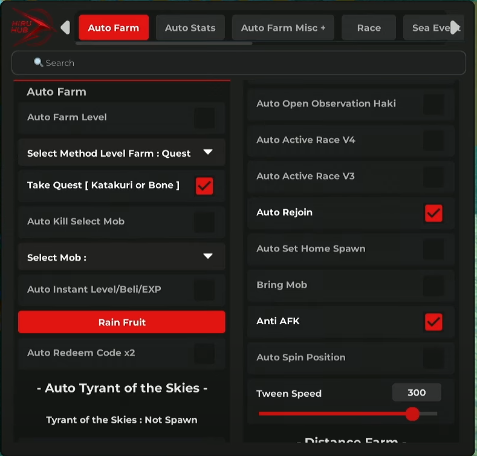The width and height of the screenshot is (477, 456).
Task: Switch to the Auto Stats tab
Action: (190, 28)
